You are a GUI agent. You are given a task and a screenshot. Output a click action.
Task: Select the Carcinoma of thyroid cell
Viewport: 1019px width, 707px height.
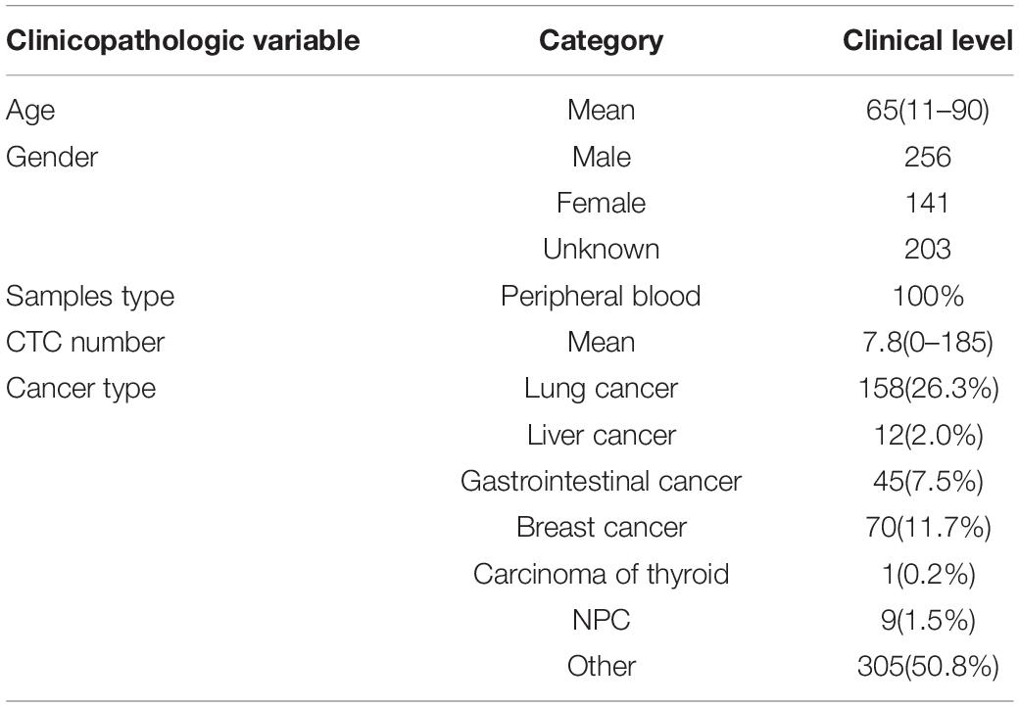click(602, 575)
